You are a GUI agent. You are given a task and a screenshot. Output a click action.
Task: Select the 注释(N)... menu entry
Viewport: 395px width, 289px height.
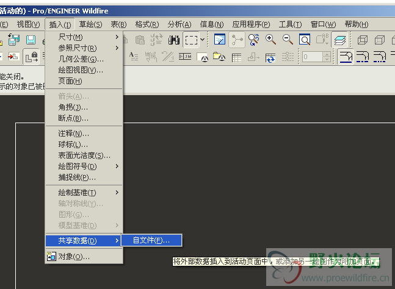(x=84, y=134)
